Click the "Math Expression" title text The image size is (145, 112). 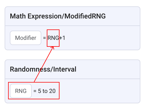point(36,16)
